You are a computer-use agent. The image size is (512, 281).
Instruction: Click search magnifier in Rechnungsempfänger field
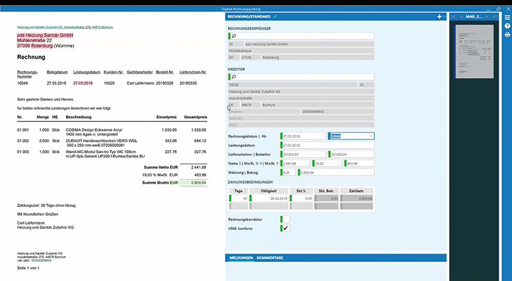[234, 36]
